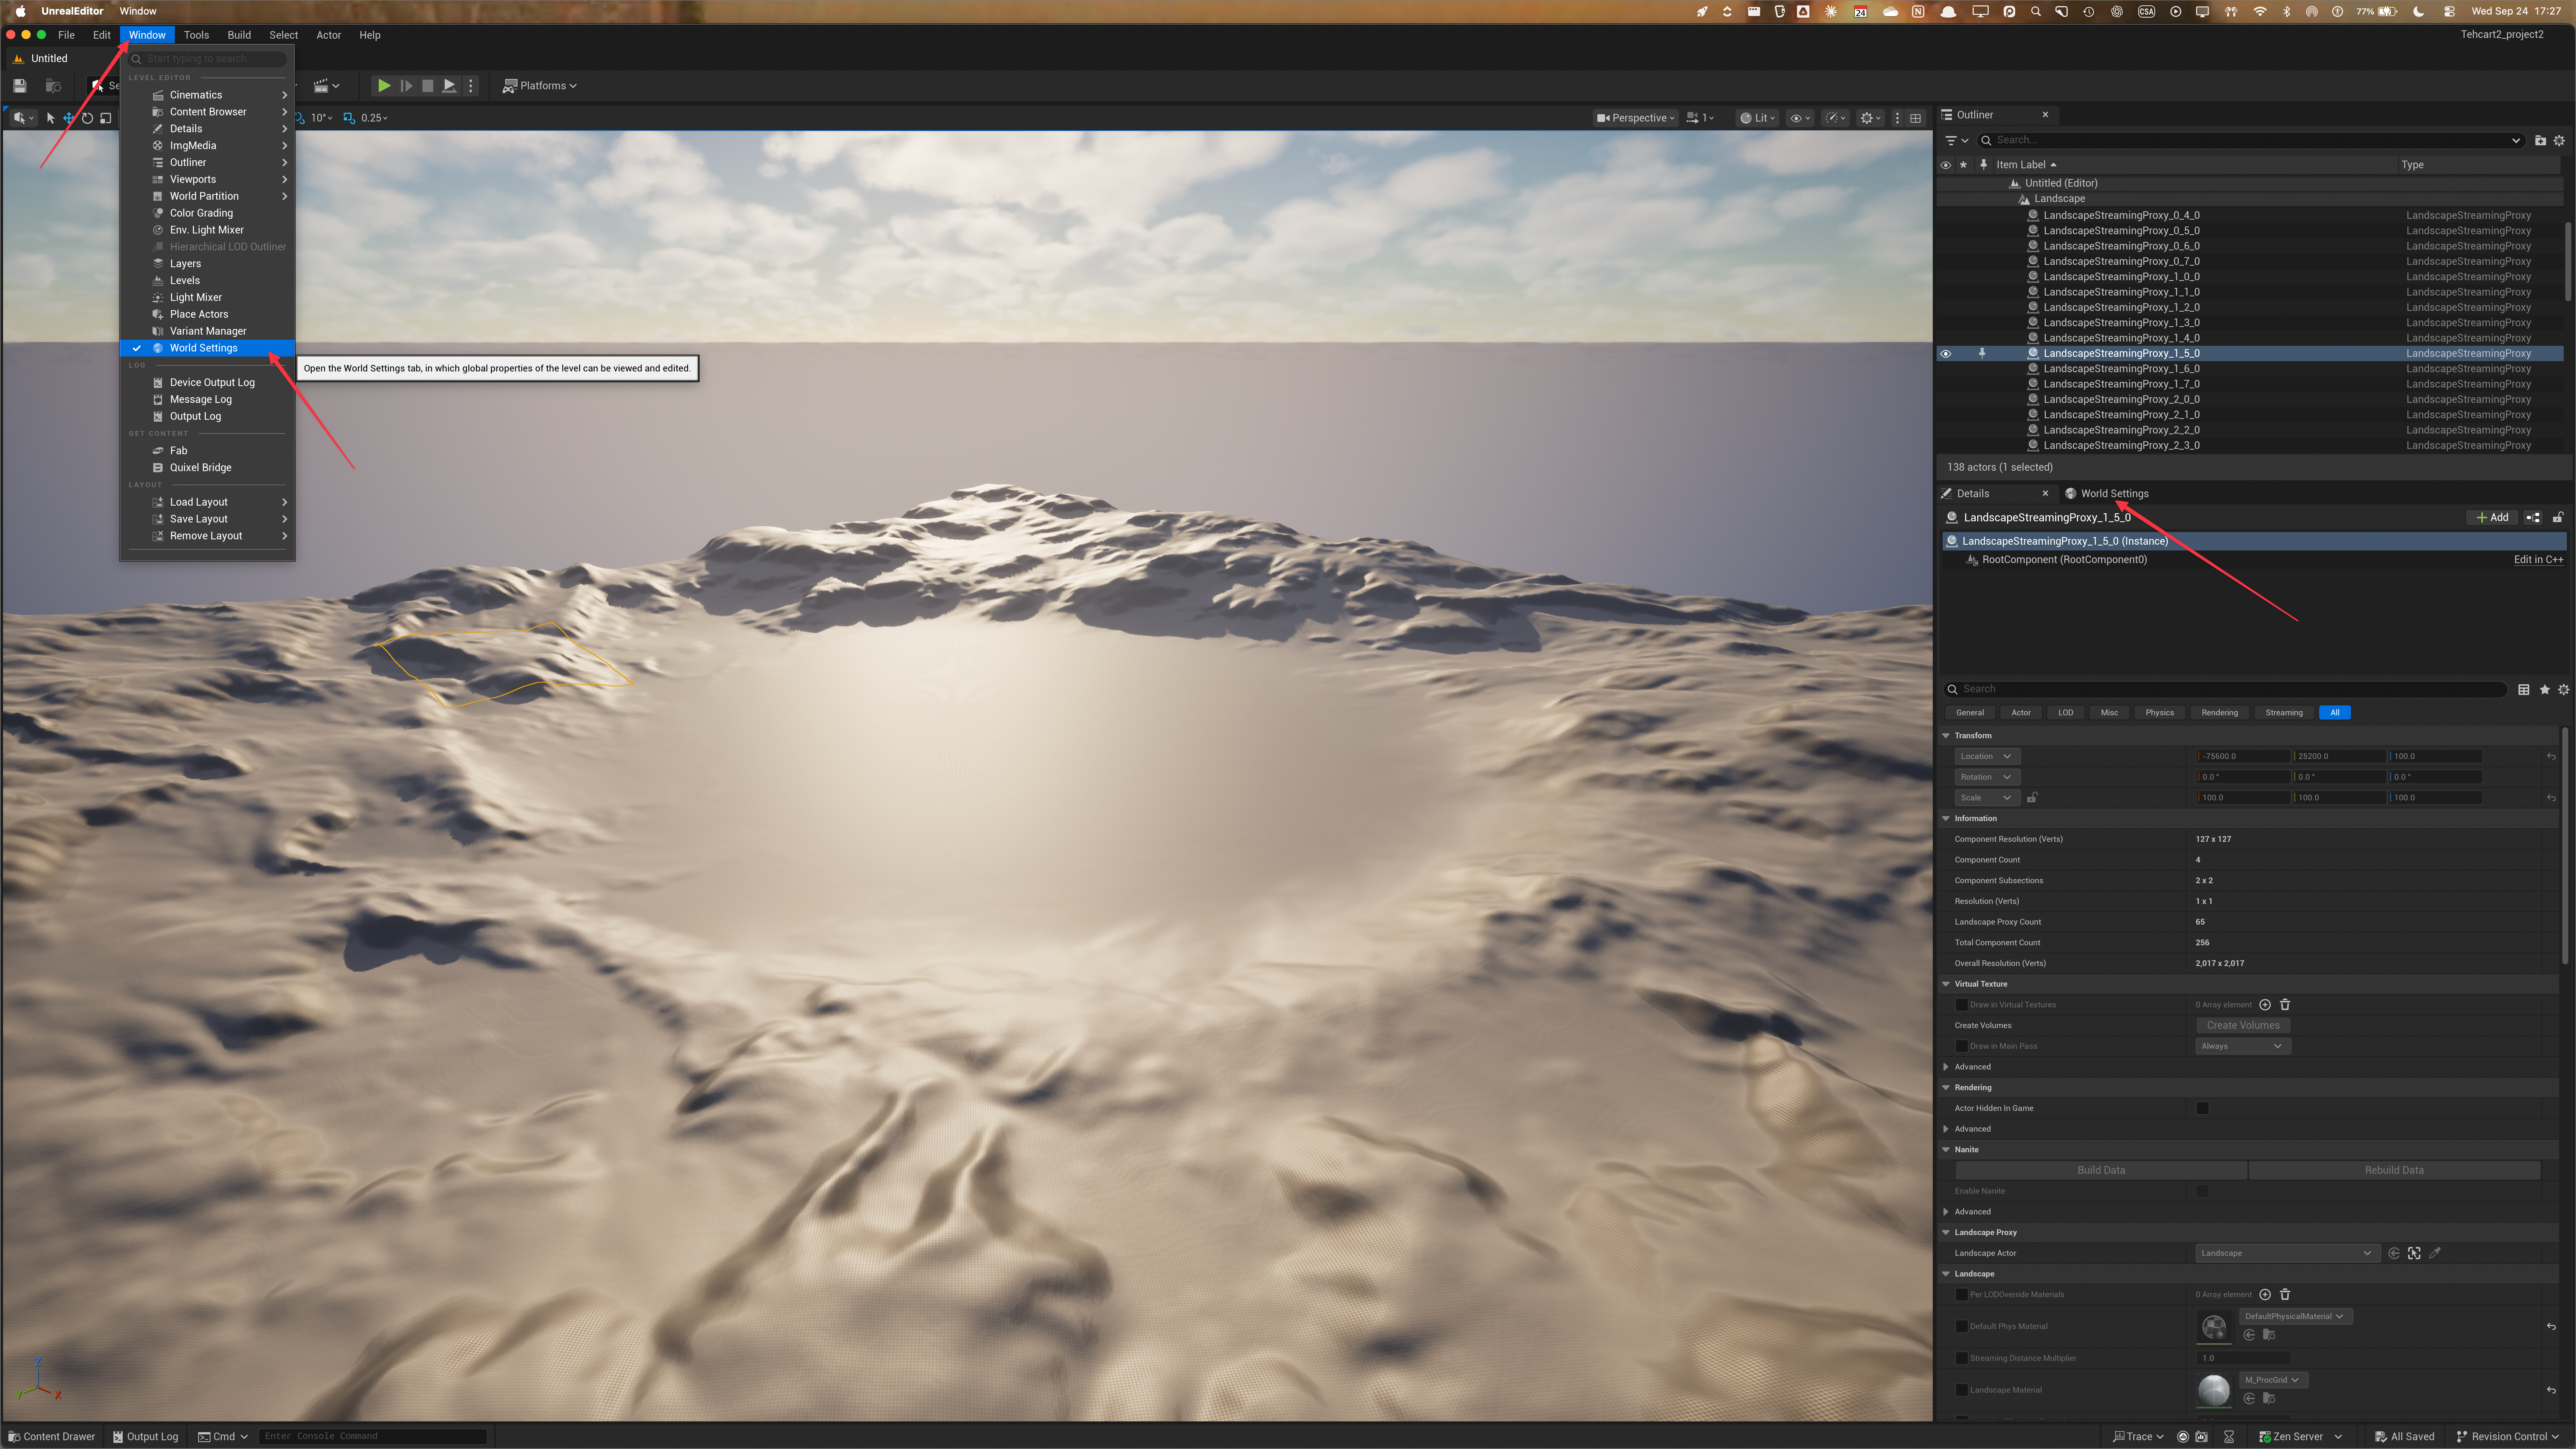
Task: Browse to M_ProcGrid in Content Browser
Action: pos(2269,1399)
